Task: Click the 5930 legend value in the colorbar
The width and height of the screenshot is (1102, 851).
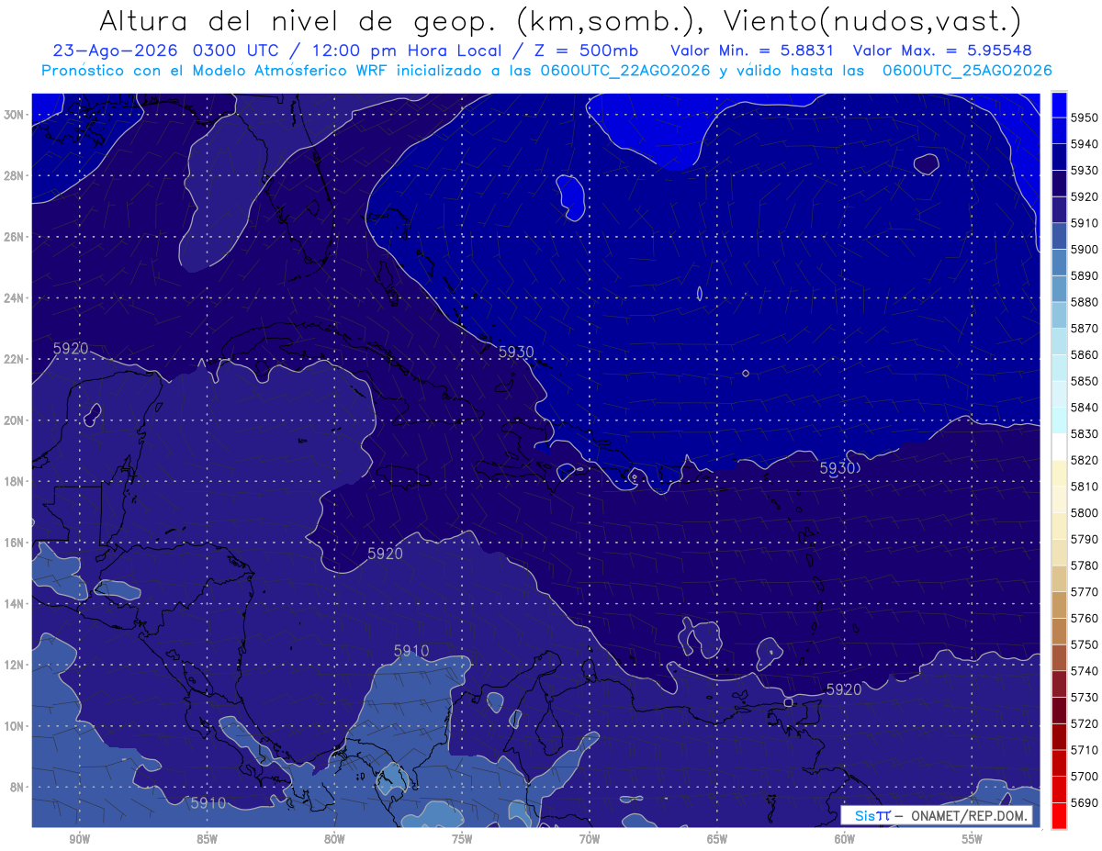Action: pos(1084,170)
